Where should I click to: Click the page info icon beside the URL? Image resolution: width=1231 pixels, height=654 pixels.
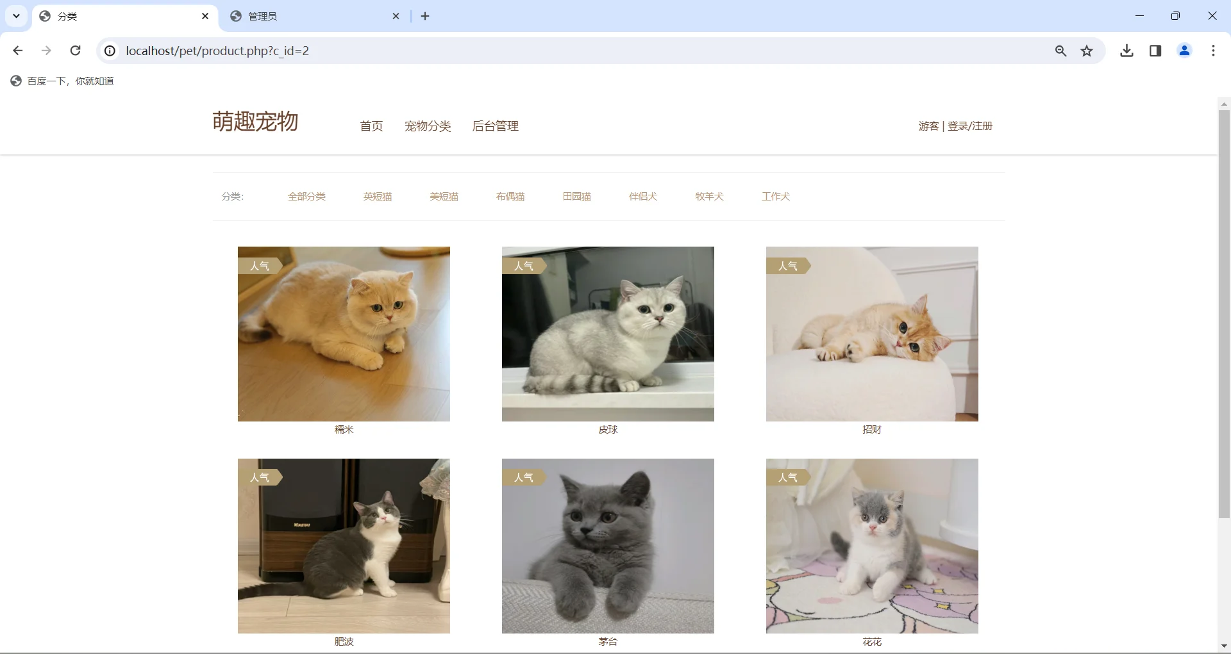click(109, 51)
